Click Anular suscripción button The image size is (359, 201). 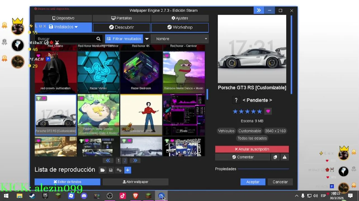(252, 149)
